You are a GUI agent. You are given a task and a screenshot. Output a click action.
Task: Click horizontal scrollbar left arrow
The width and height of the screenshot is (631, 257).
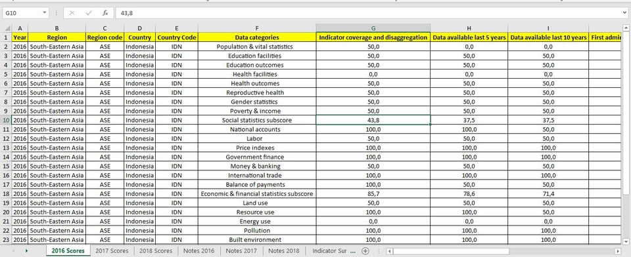[x=389, y=251]
